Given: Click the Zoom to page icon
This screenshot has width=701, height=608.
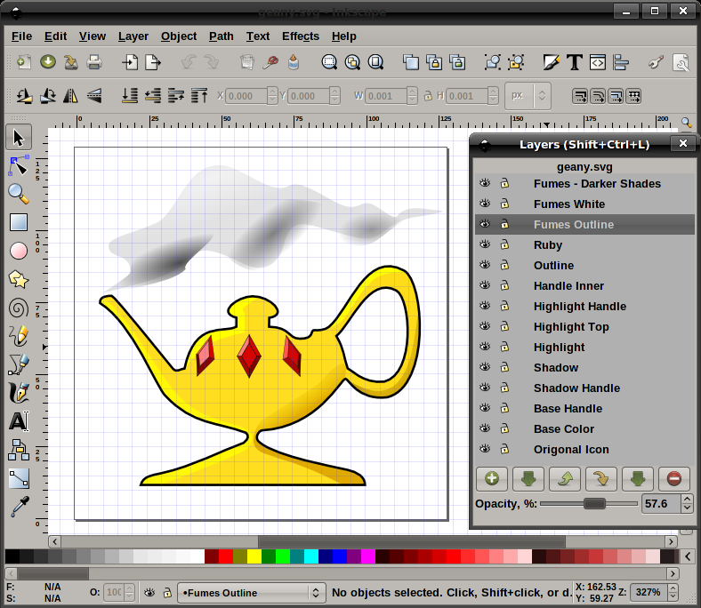Looking at the screenshot, I should pyautogui.click(x=375, y=62).
